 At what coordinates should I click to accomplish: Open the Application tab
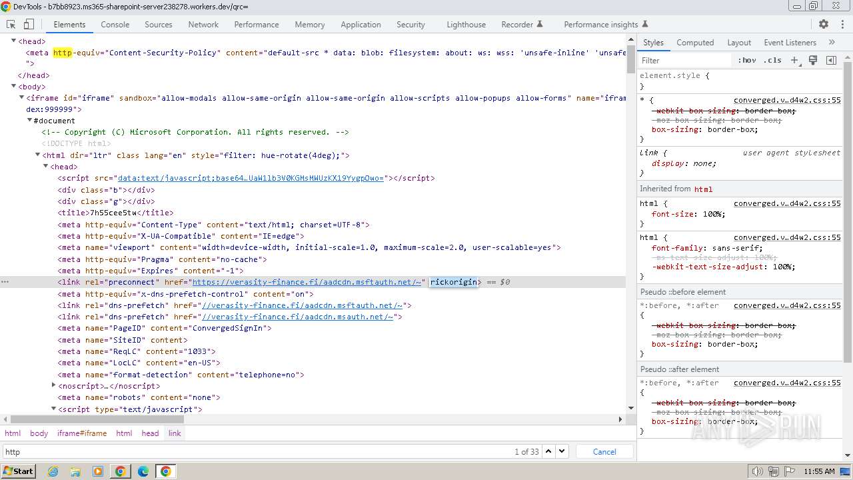pos(361,24)
